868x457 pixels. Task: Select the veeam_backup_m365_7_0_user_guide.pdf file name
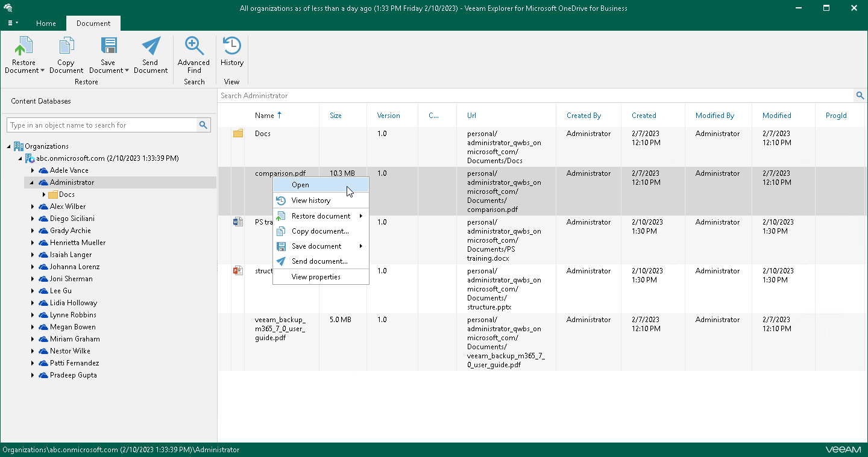(x=280, y=329)
